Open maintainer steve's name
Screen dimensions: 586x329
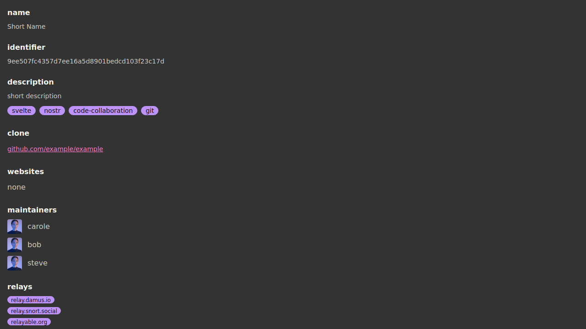[x=38, y=263]
